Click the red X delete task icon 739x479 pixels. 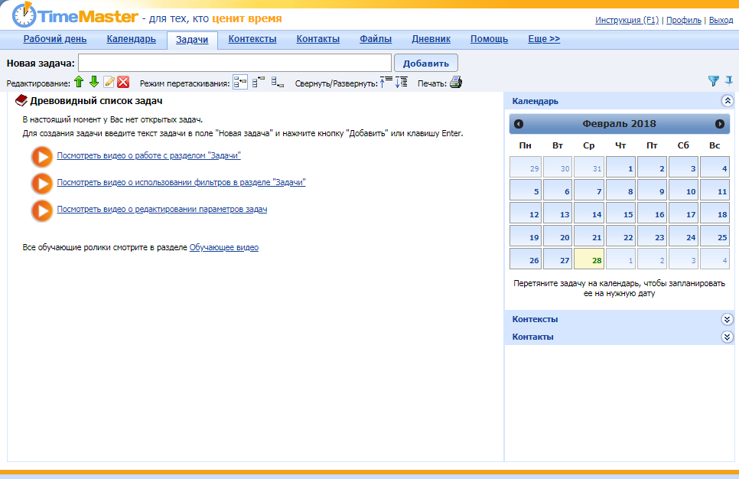click(122, 82)
